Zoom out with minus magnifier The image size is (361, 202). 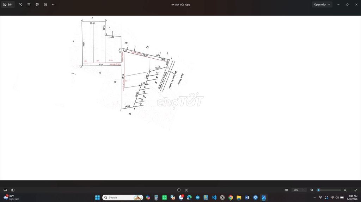click(x=312, y=190)
